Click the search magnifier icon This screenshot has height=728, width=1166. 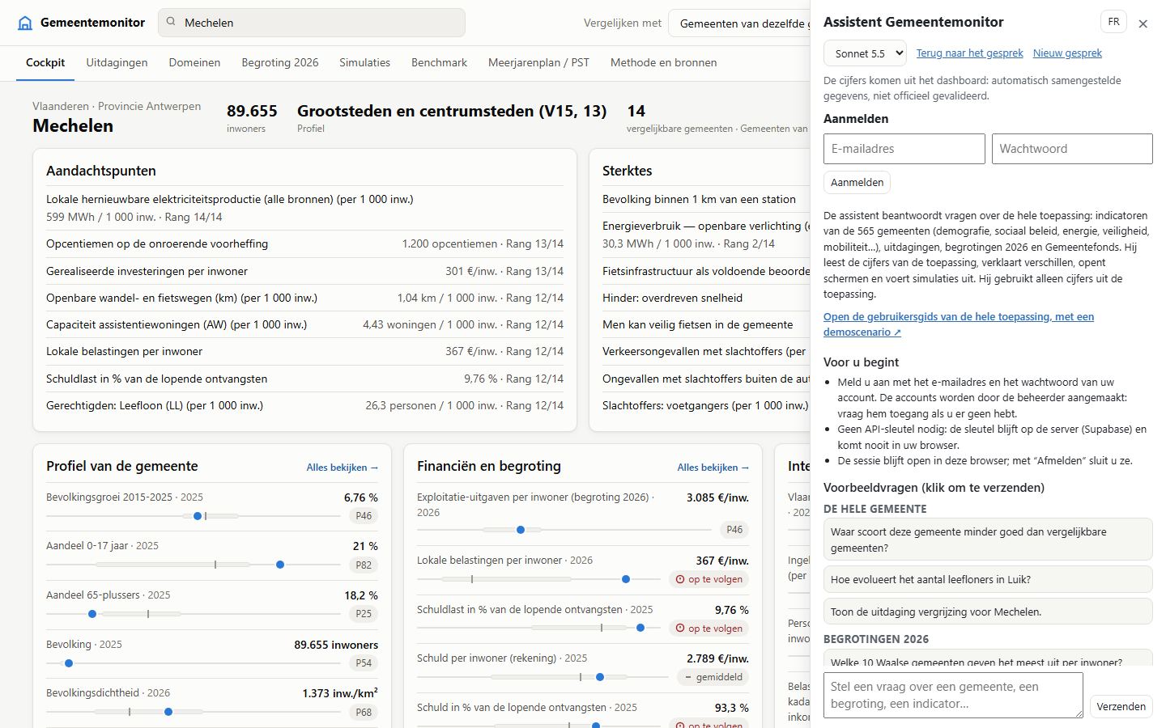[x=171, y=22]
